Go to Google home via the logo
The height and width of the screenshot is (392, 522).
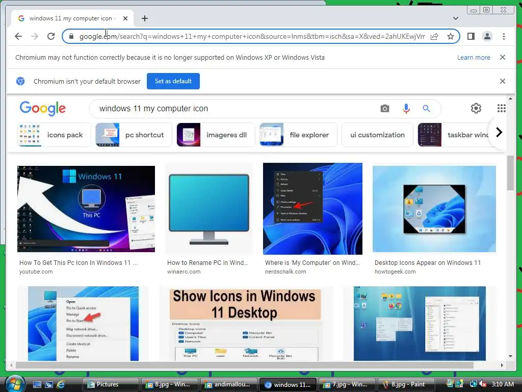click(x=43, y=108)
